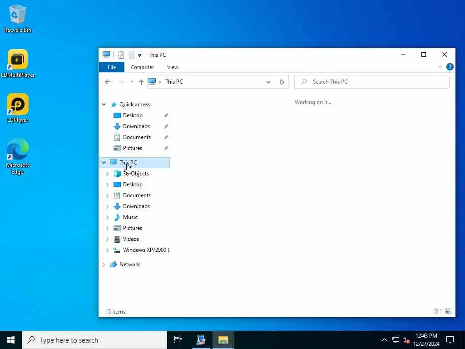Switch to details view layout icon

(438, 311)
